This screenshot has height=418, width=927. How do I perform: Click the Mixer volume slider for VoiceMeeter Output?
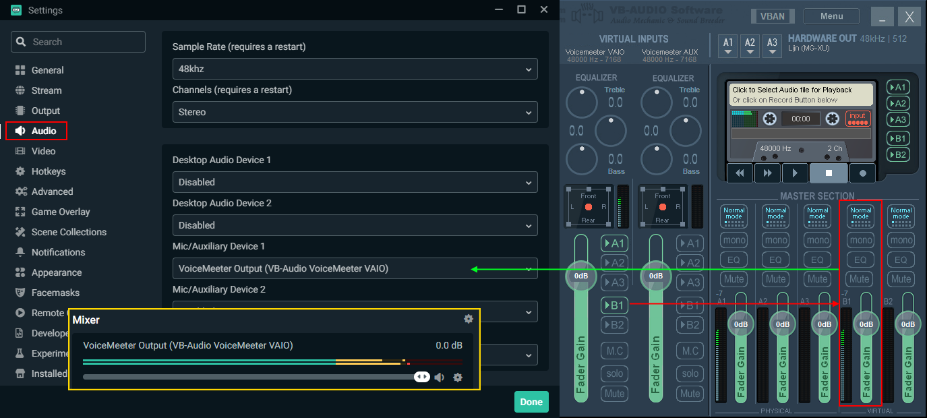point(256,377)
